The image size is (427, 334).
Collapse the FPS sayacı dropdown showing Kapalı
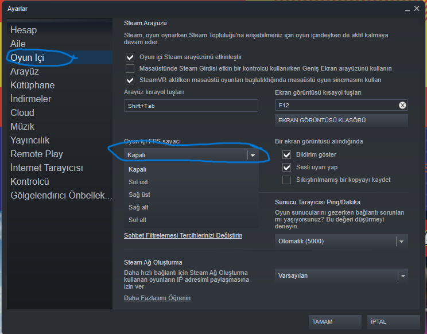[191, 155]
